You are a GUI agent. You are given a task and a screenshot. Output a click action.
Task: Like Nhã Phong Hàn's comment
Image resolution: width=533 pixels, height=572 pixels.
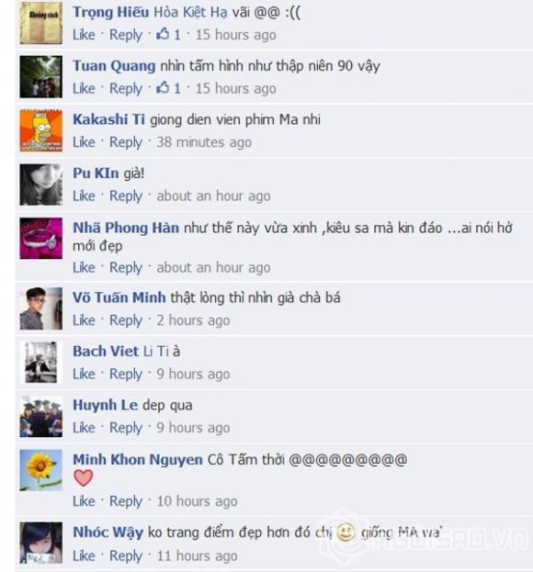click(x=84, y=267)
